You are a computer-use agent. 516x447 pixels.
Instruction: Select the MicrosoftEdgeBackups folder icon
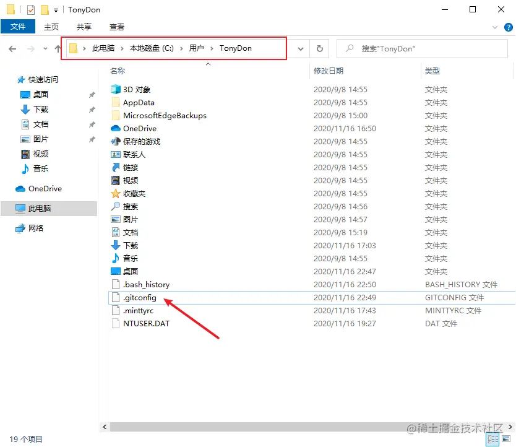[116, 115]
